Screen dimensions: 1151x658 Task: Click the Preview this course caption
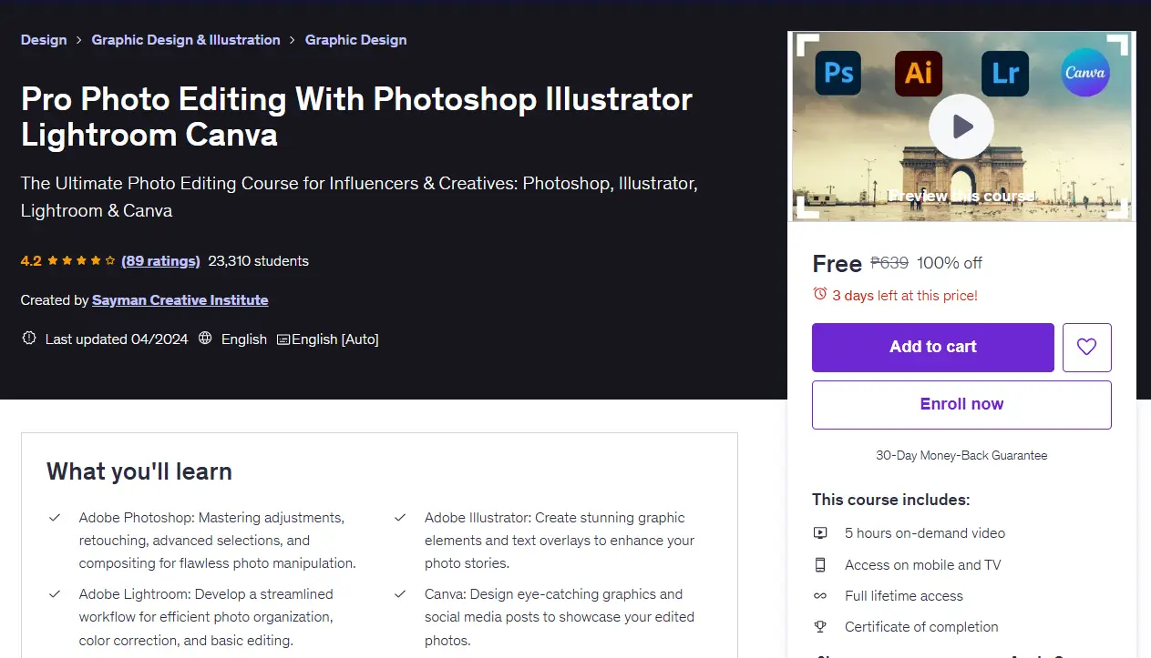(x=961, y=196)
